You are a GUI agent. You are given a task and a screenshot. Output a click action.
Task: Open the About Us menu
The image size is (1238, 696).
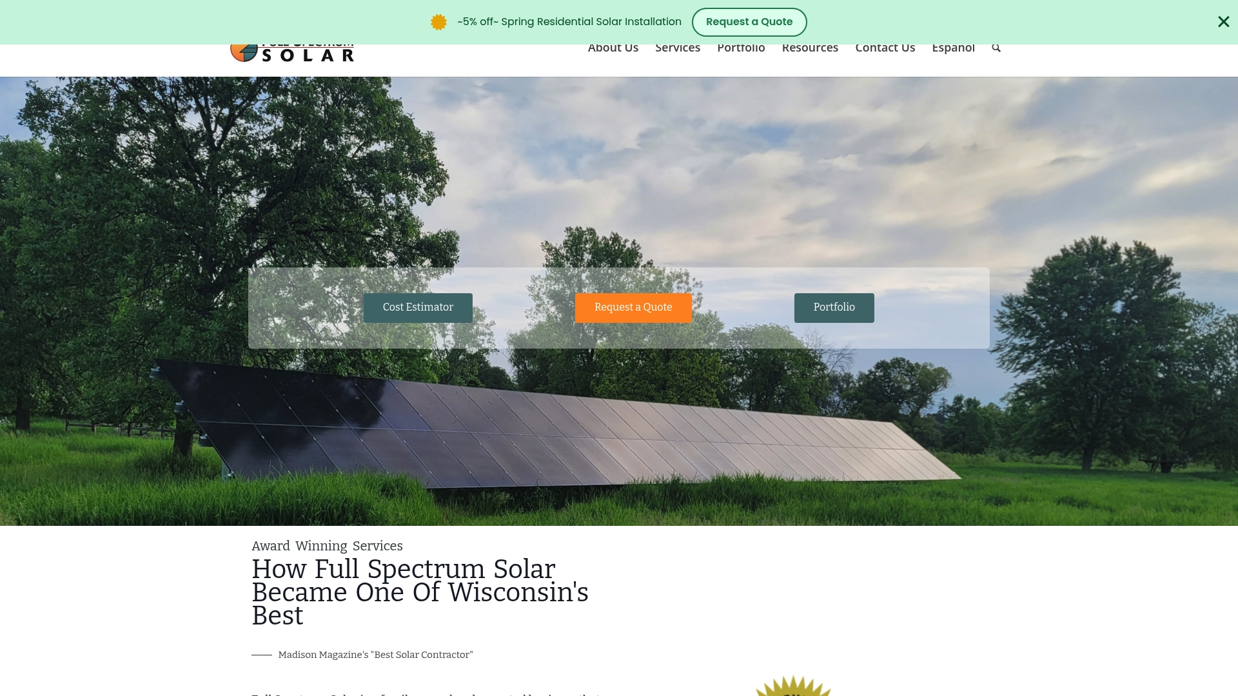[613, 49]
